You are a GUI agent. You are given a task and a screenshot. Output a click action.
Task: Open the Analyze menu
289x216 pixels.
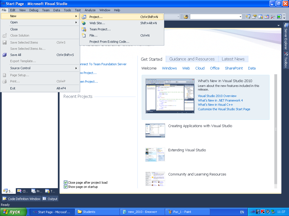[x=90, y=10]
